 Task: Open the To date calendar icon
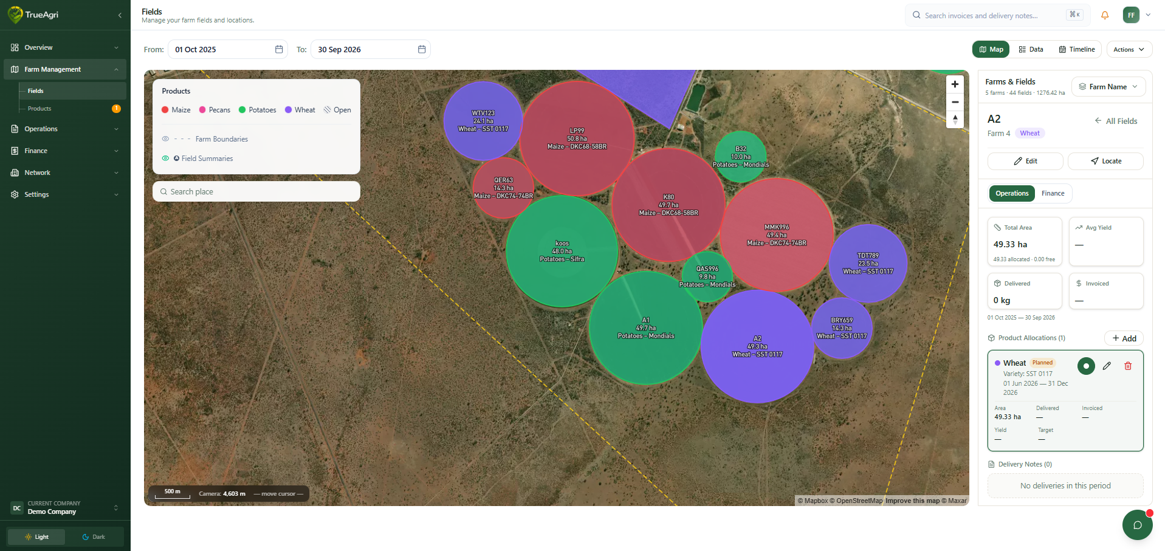point(422,49)
